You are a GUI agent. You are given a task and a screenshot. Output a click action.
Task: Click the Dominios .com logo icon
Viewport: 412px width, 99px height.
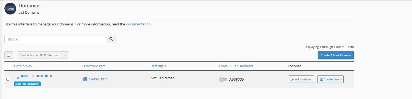10,8
